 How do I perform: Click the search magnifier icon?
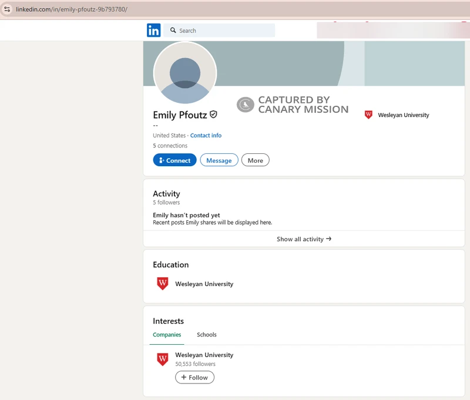(173, 31)
